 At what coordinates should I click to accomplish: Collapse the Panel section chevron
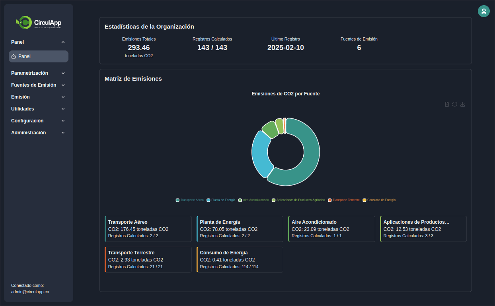pos(63,42)
